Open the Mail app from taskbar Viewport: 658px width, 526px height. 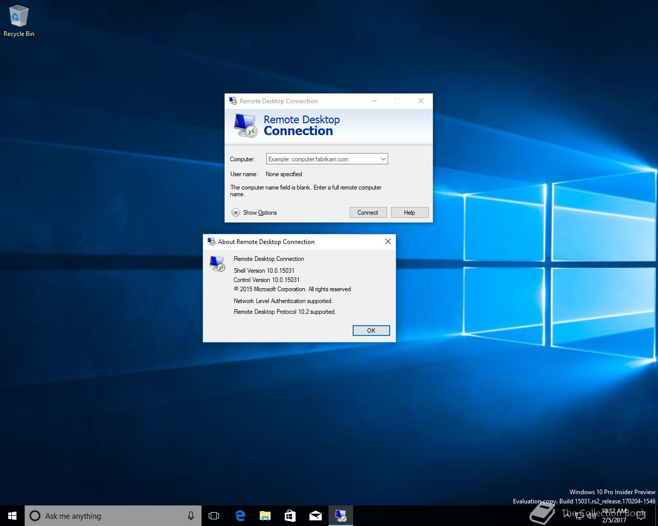click(315, 516)
